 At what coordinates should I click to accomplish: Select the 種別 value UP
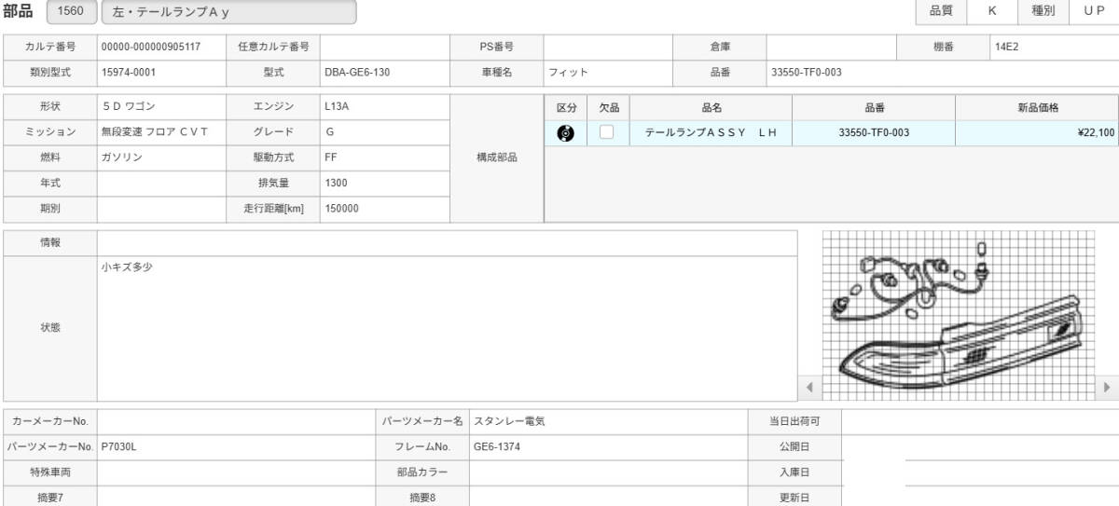[x=1094, y=11]
